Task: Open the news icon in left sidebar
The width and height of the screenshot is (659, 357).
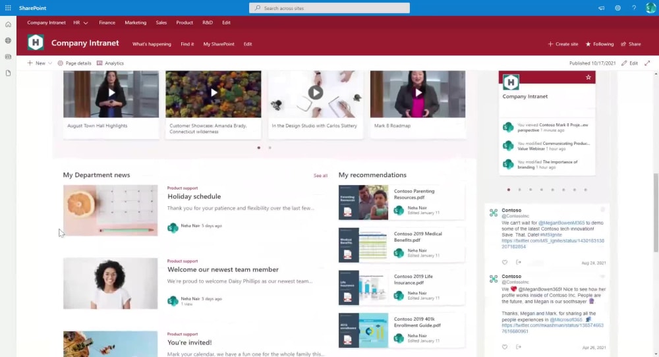Action: coord(8,57)
